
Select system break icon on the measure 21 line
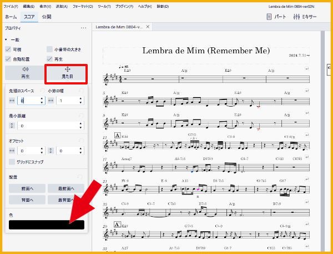pos(307,179)
